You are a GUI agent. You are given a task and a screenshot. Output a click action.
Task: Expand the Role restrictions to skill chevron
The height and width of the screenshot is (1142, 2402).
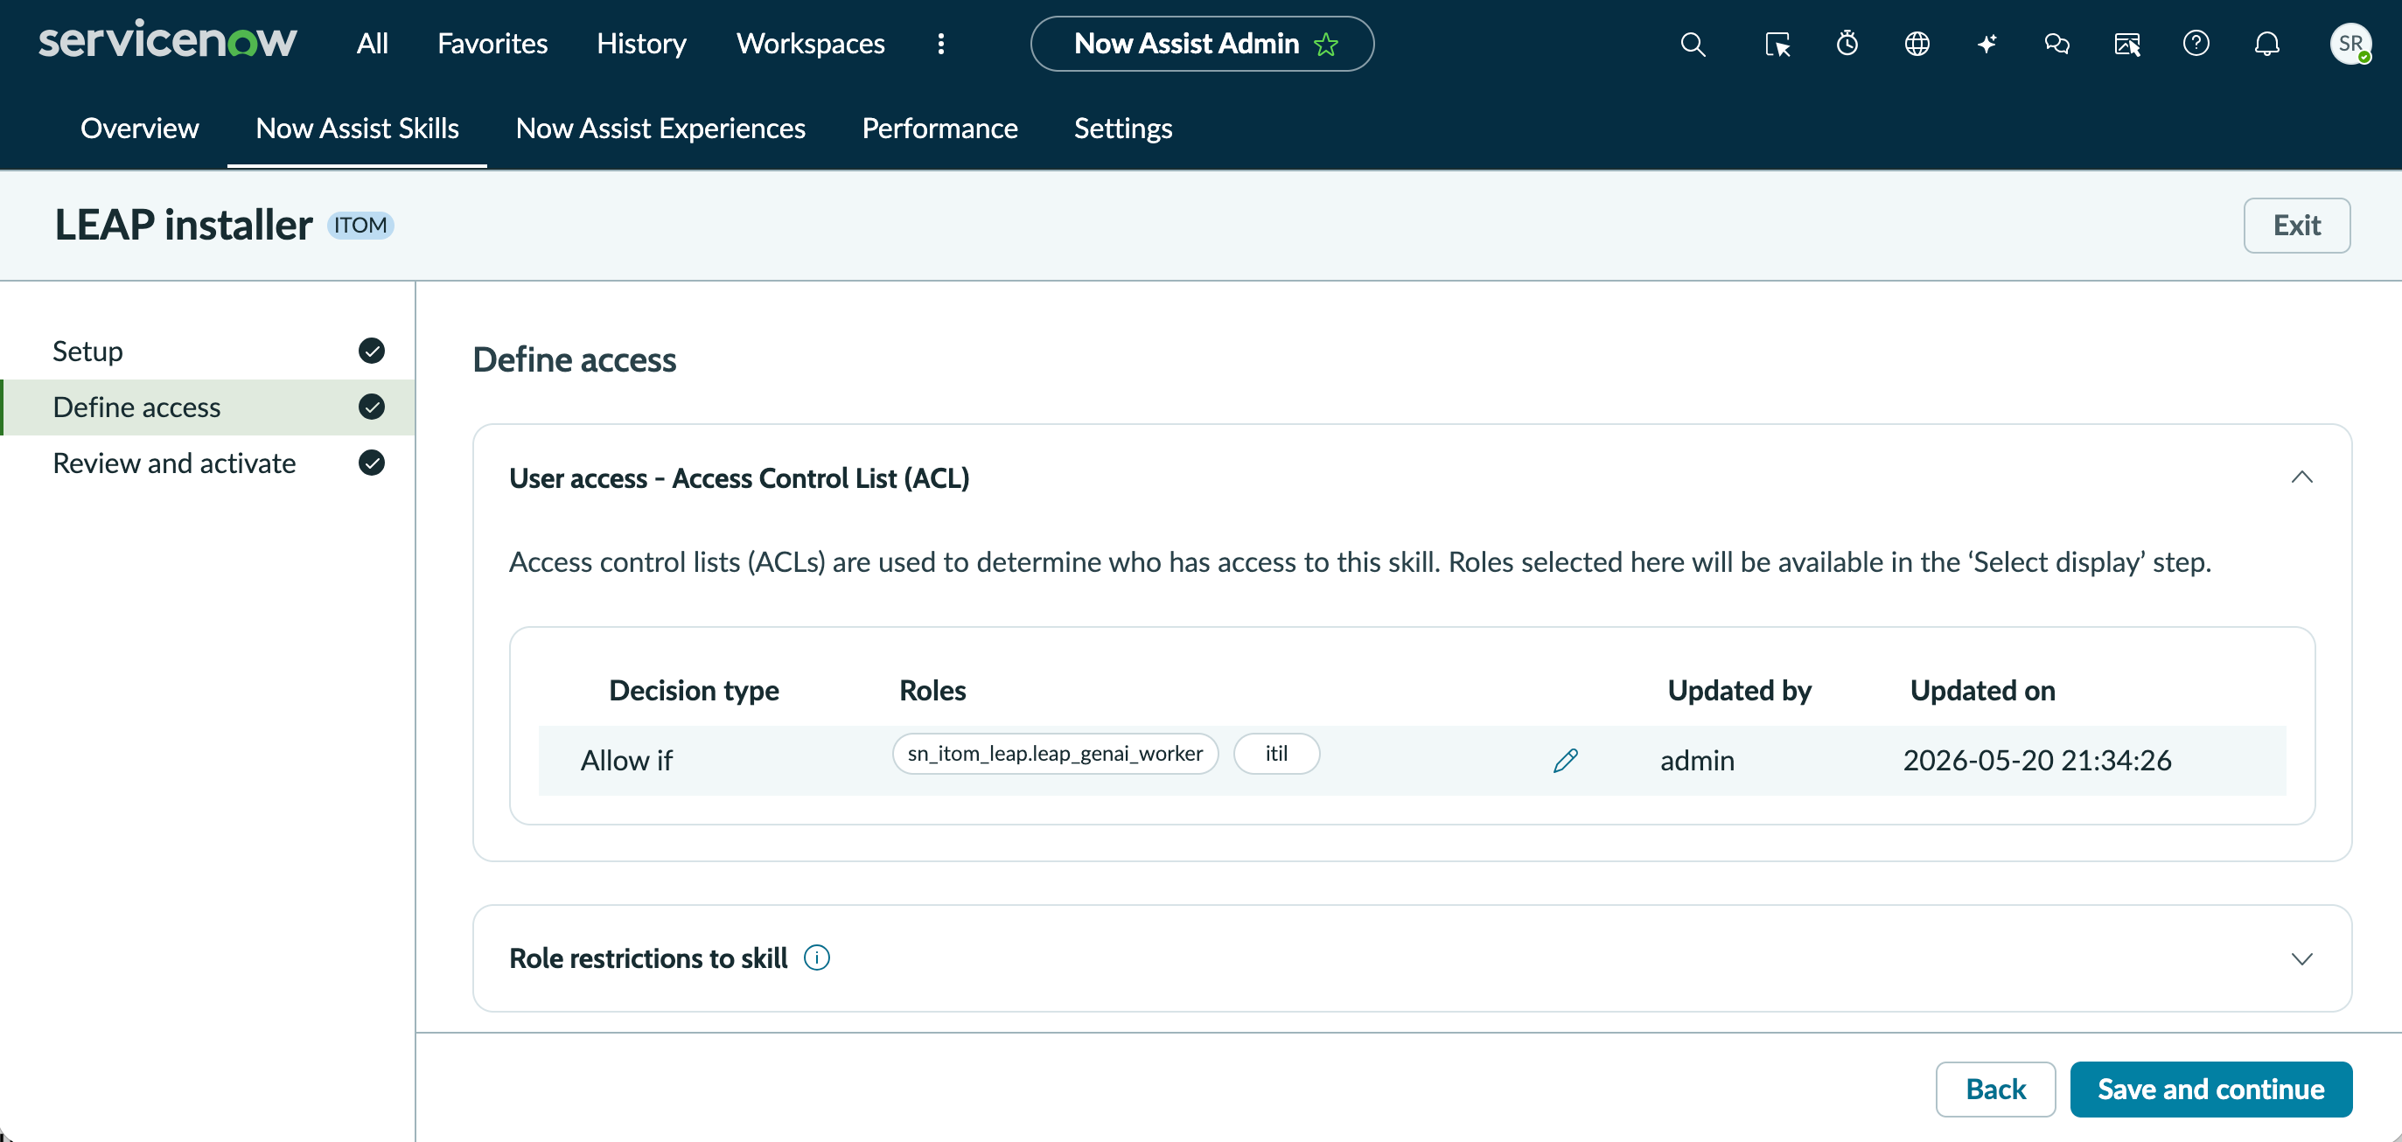click(x=2301, y=958)
